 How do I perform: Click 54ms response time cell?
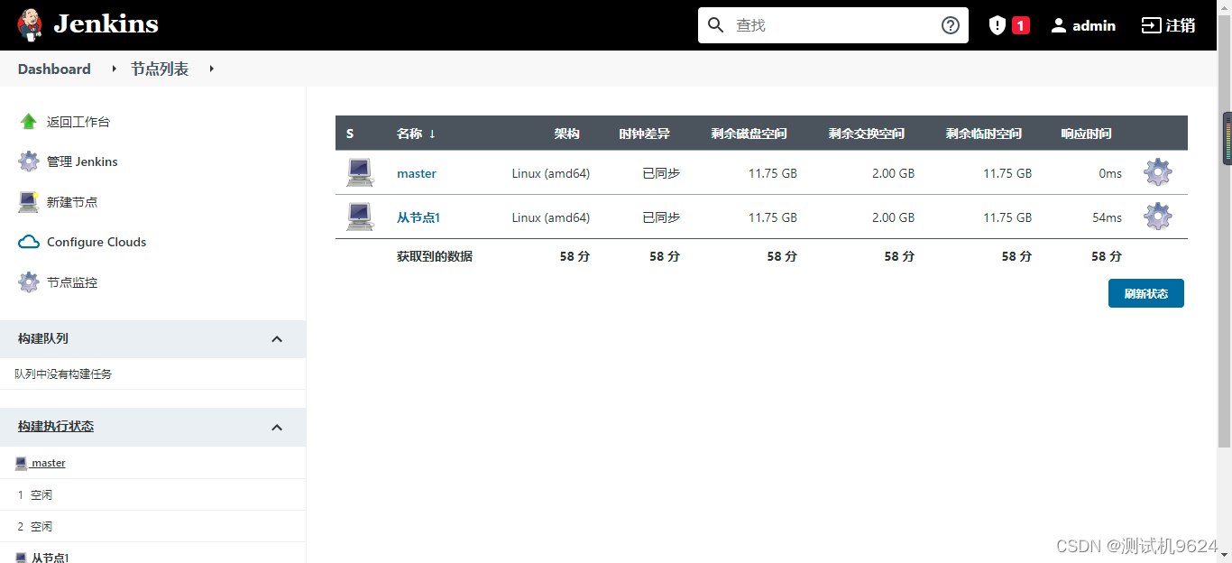pos(1107,217)
